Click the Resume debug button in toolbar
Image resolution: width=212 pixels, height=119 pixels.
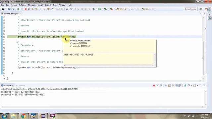[x=18, y=9]
